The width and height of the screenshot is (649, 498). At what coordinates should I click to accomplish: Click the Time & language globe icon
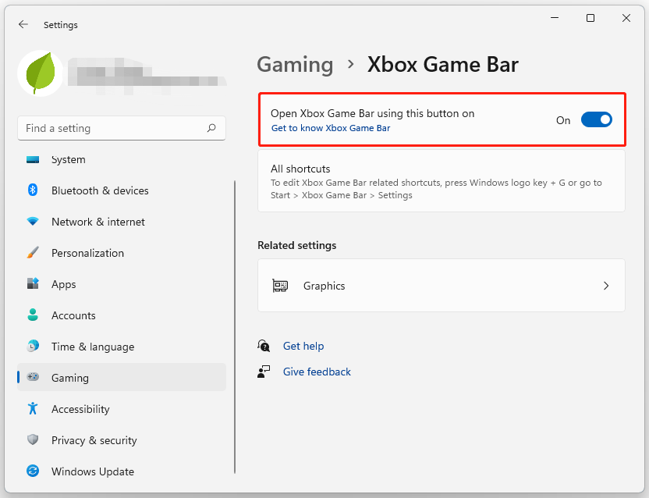33,347
